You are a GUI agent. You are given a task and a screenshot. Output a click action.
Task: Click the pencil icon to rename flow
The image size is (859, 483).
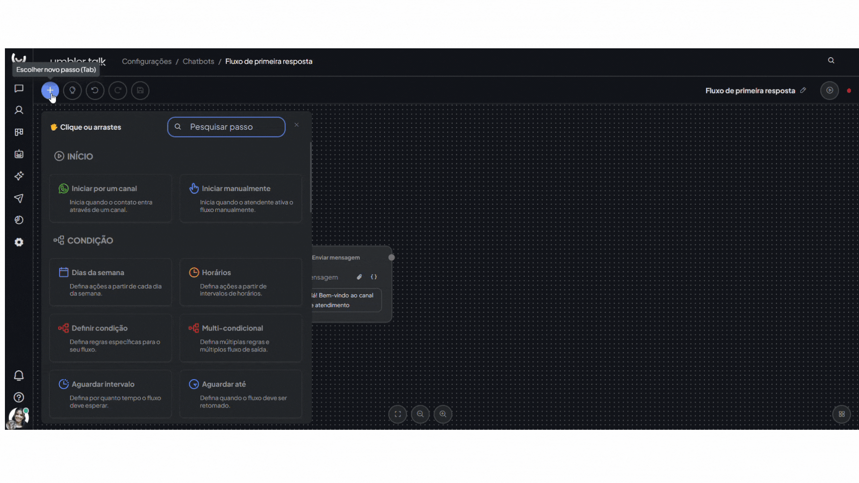803,90
